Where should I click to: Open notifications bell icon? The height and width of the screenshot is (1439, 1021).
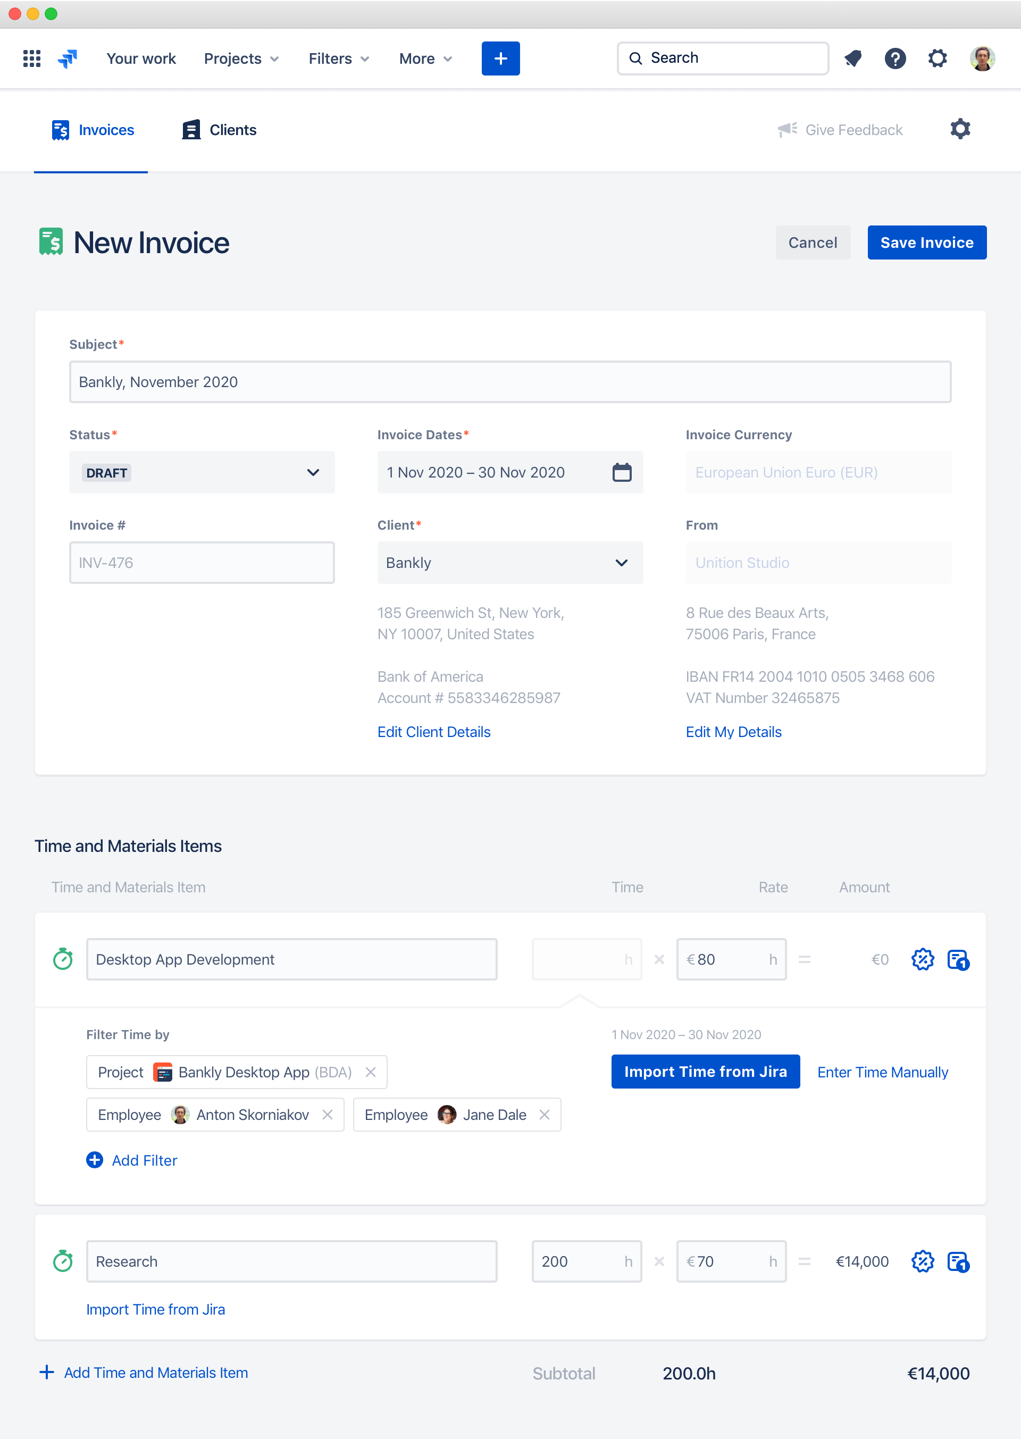(x=853, y=58)
